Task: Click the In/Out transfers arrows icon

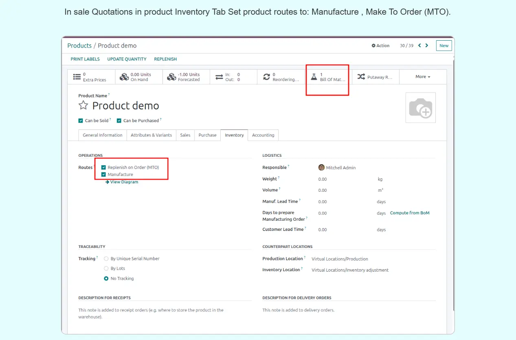Action: (219, 77)
